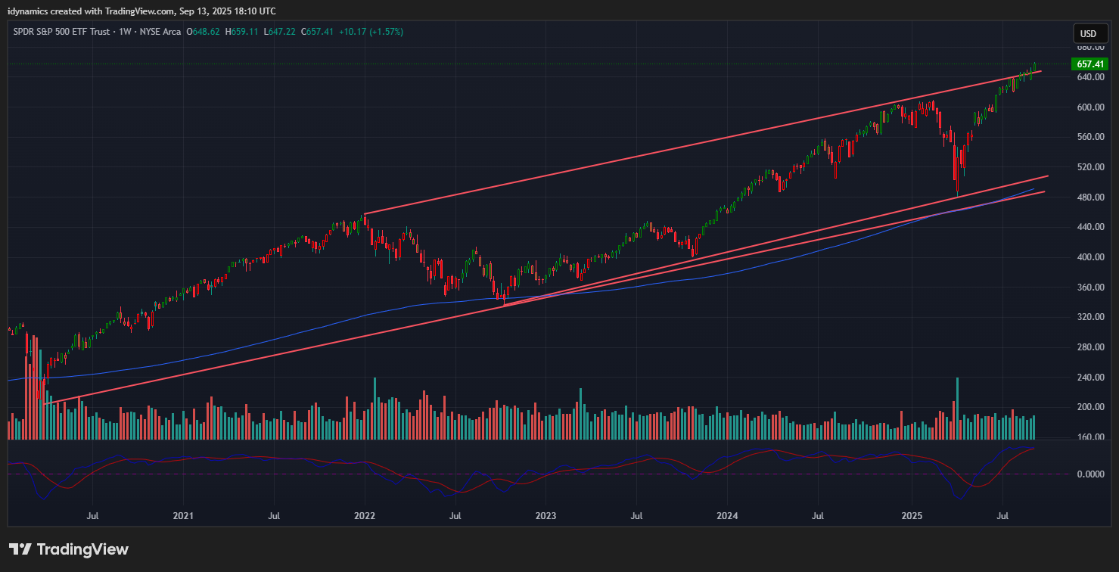Select the SPDR S&P 500 ETF Trust title
Viewport: 1119px width, 572px height.
(x=61, y=32)
